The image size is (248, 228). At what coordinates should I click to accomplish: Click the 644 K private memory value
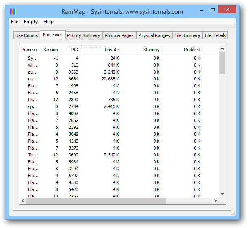click(113, 65)
